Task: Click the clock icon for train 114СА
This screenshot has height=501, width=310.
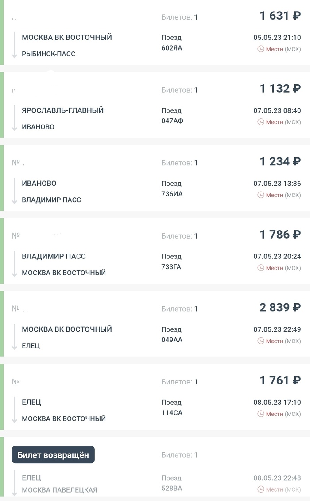Action: point(261,414)
